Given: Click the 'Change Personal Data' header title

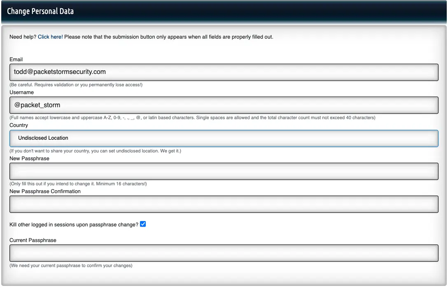Looking at the screenshot, I should (40, 11).
